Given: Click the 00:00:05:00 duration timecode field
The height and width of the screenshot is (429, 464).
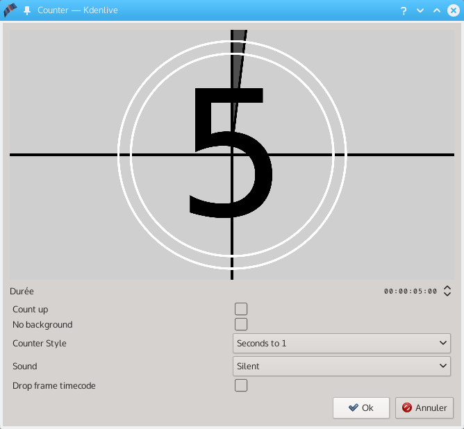Looking at the screenshot, I should coord(411,292).
